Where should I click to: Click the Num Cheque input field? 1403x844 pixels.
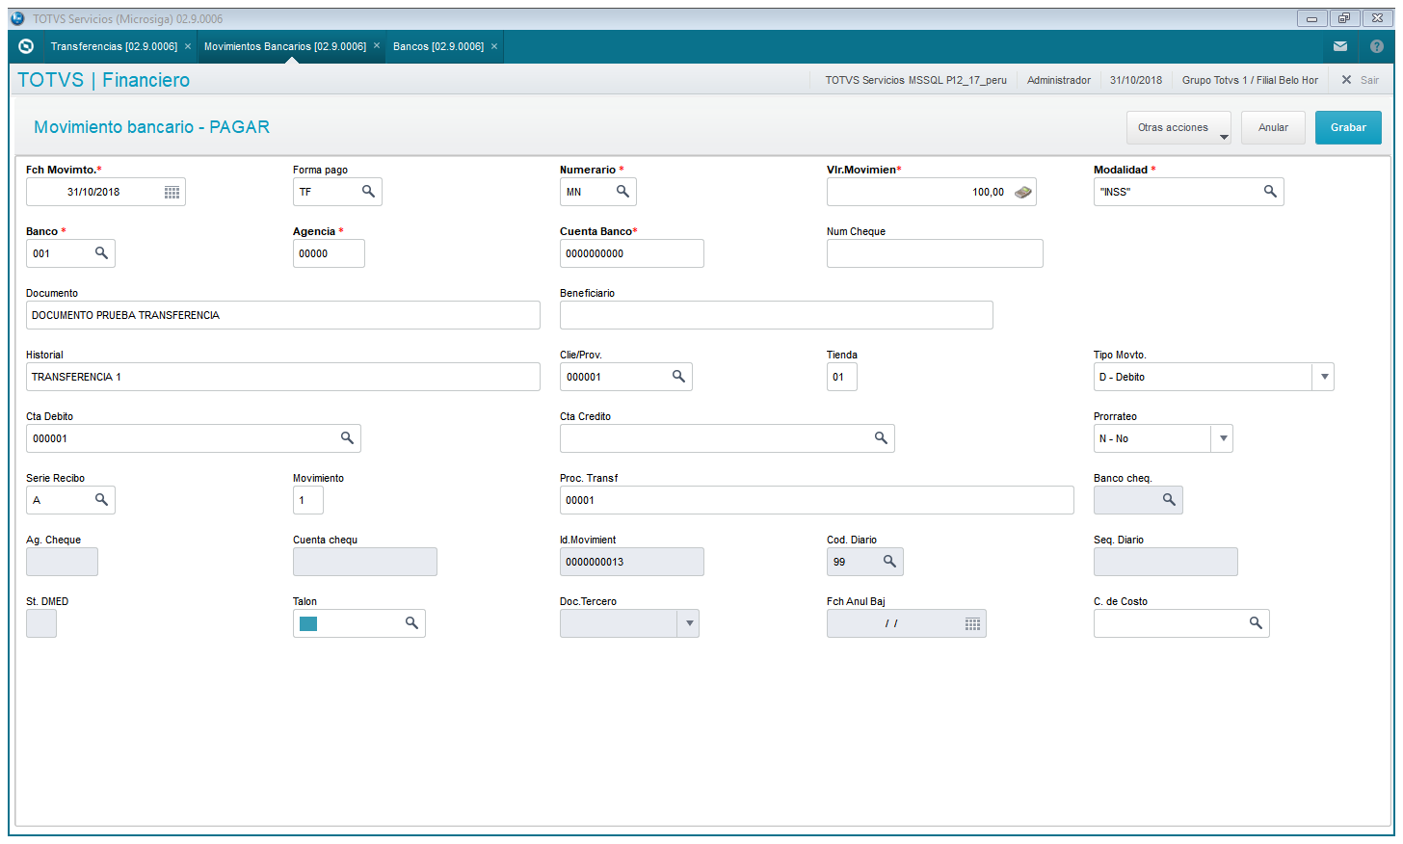point(935,253)
